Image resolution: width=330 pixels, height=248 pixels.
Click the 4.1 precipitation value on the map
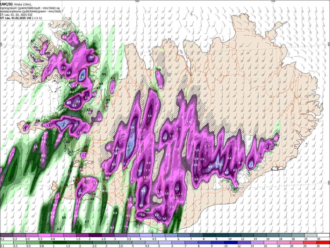pos(140,171)
